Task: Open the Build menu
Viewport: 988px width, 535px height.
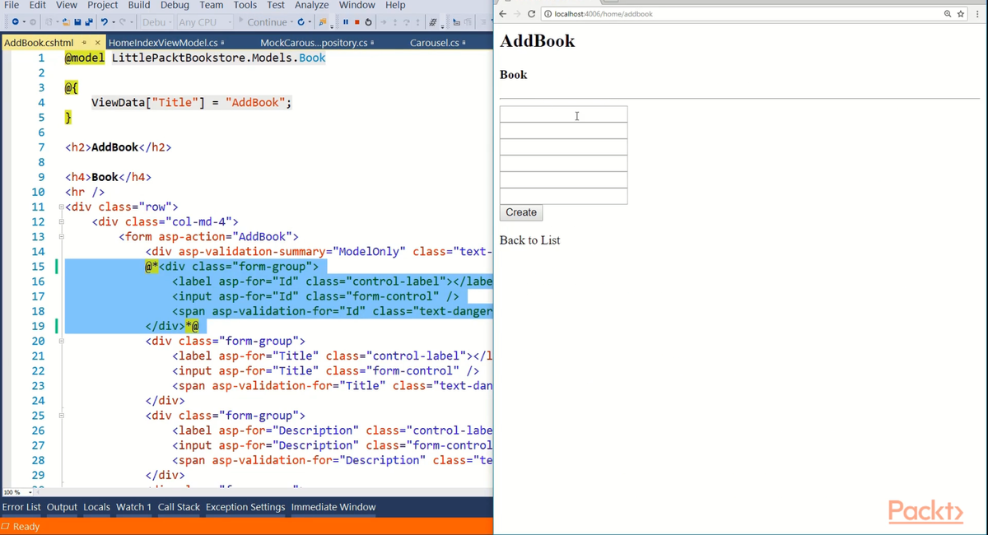Action: coord(138,5)
